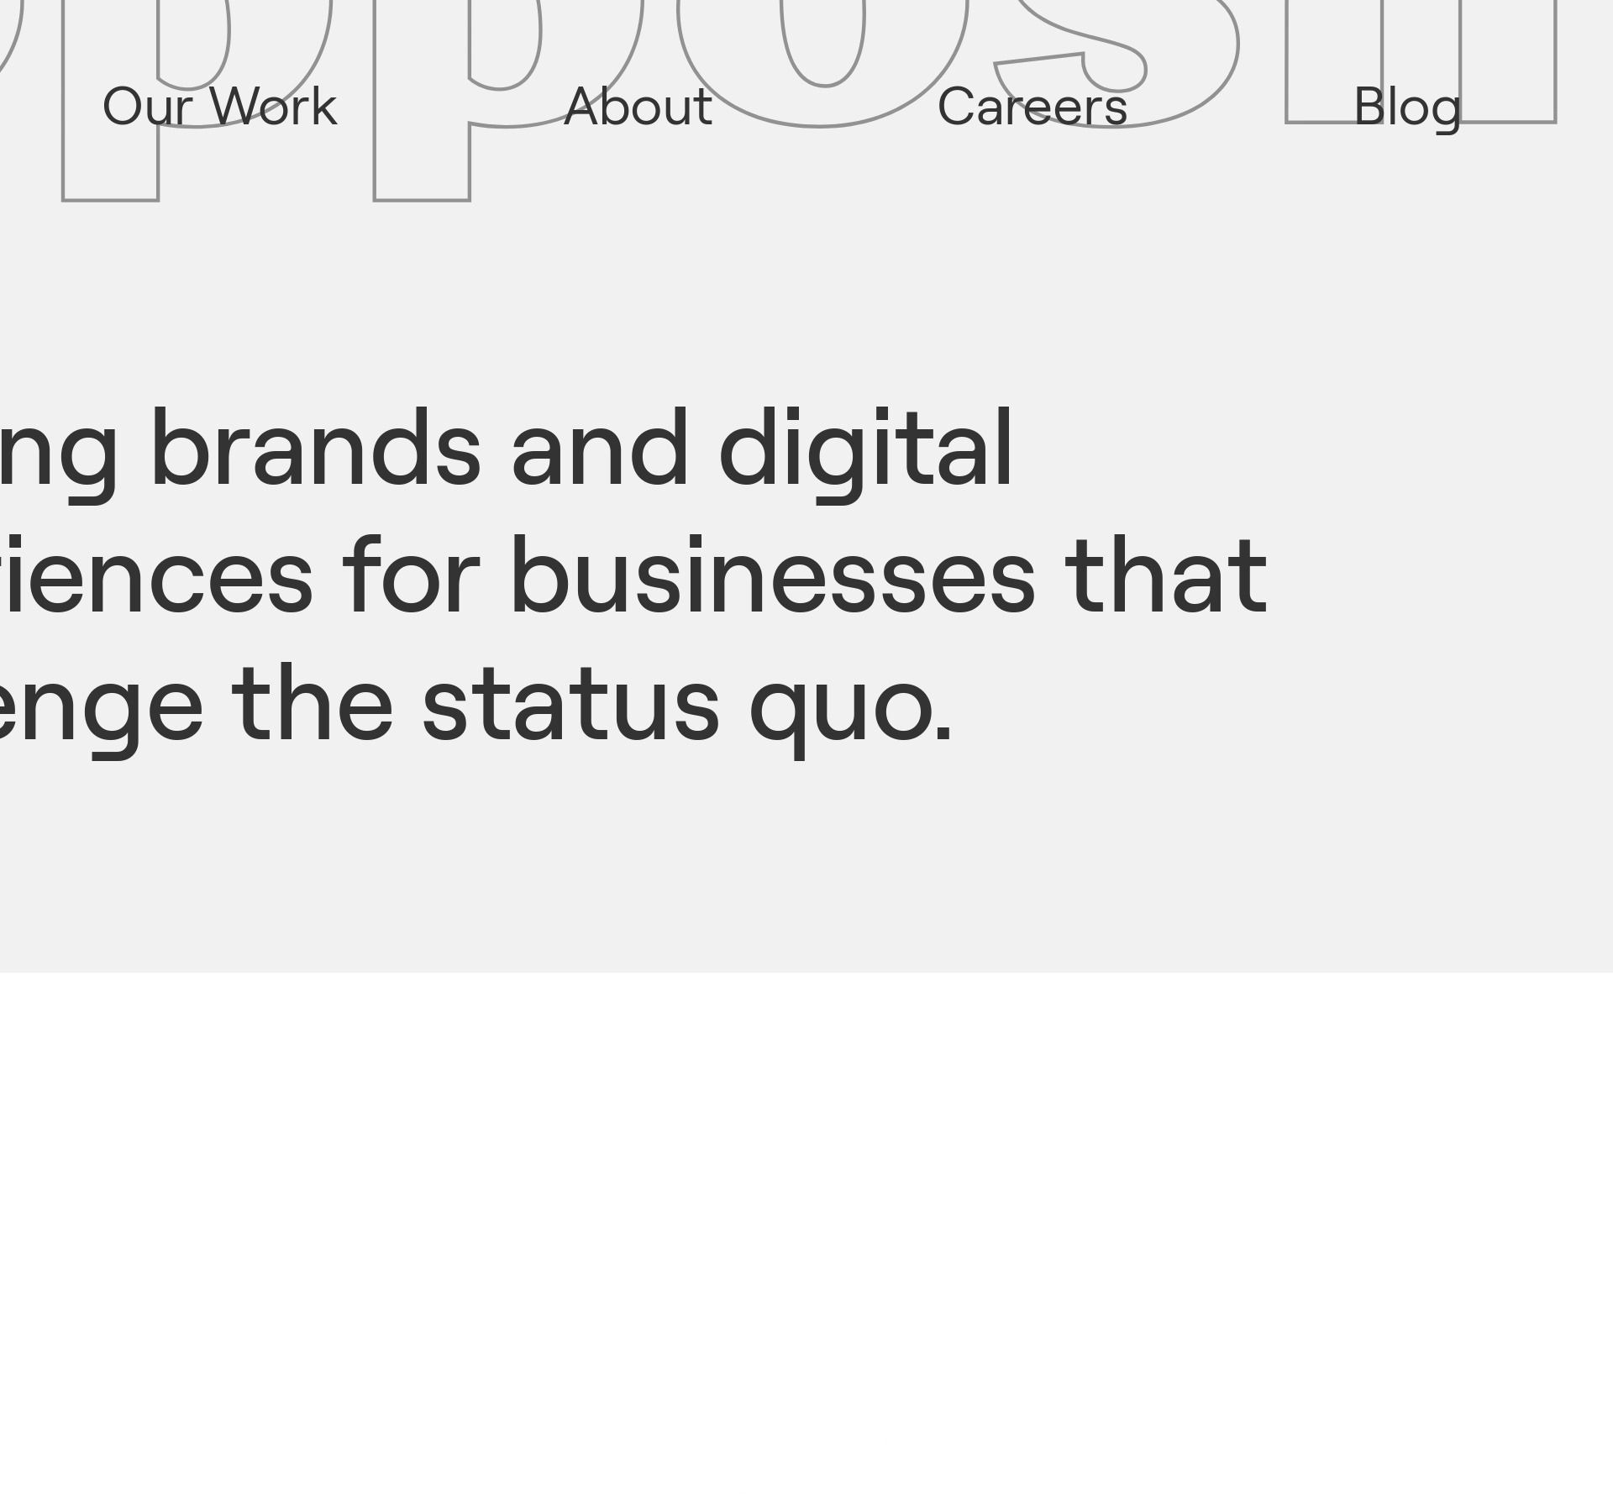The image size is (1613, 1512).
Task: Open the Our Work page
Action: point(219,107)
